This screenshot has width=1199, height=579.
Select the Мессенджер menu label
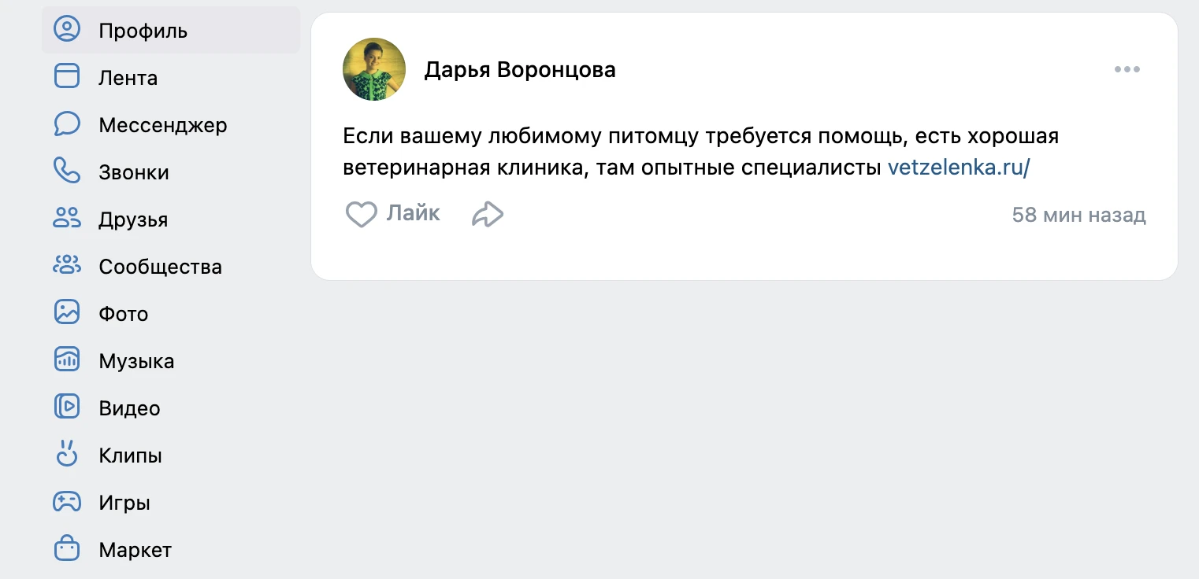pyautogui.click(x=163, y=125)
